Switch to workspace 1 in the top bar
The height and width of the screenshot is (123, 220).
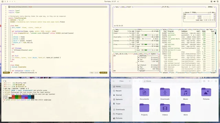coord(5,1)
